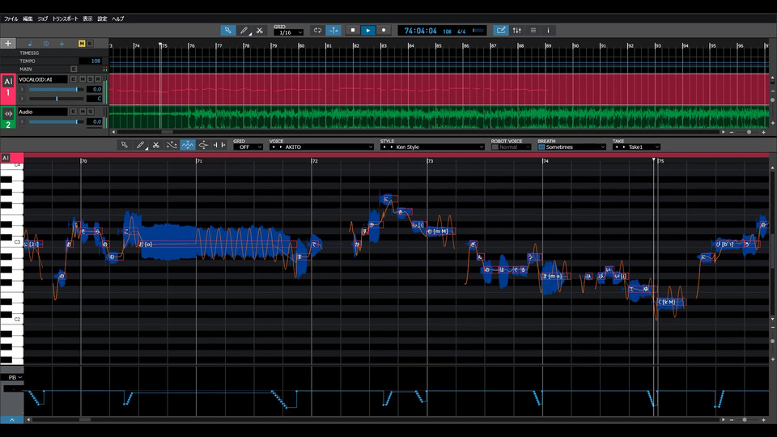777x437 pixels.
Task: Start playback with play button
Action: (368, 30)
